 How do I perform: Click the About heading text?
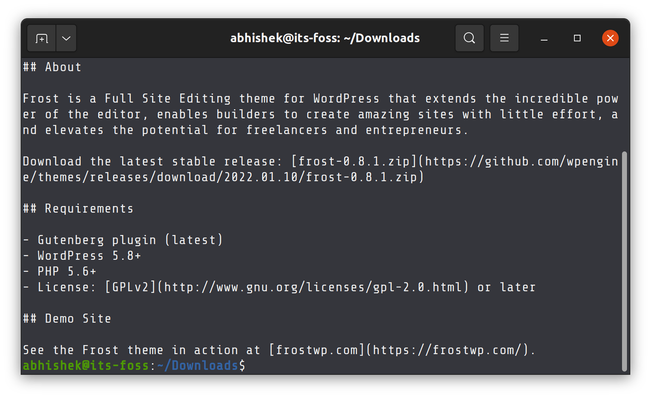click(52, 67)
